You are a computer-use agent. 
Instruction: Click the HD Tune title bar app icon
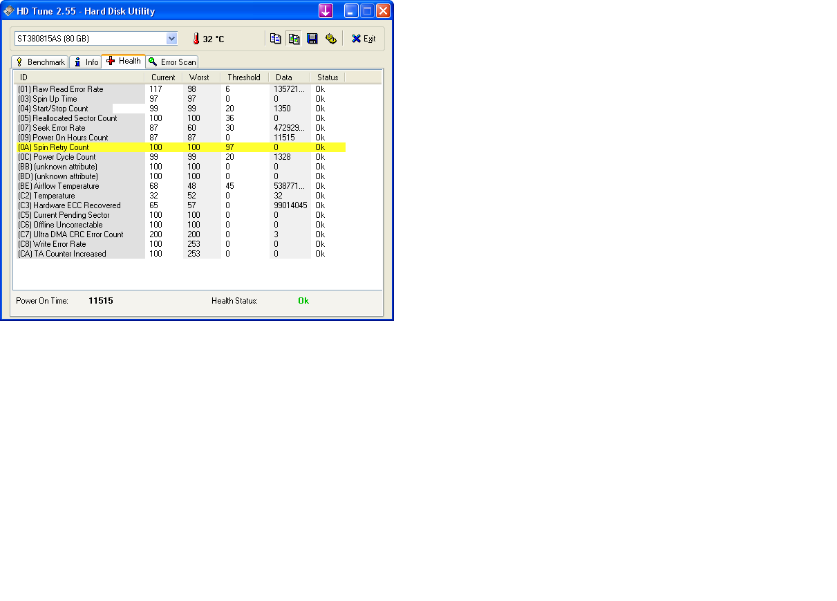coord(8,10)
